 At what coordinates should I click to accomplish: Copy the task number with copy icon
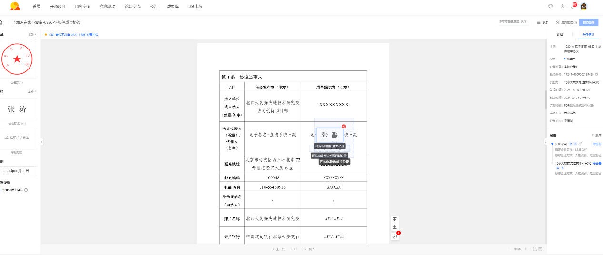click(x=596, y=74)
